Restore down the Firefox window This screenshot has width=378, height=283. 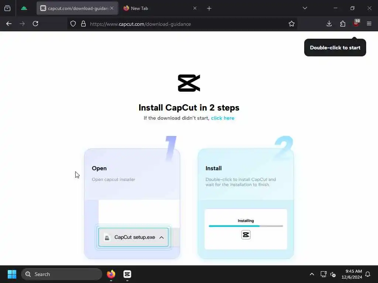[353, 8]
